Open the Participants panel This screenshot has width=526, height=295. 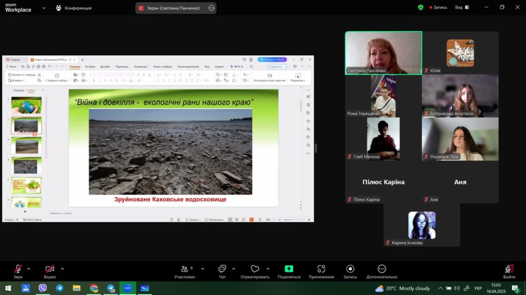[184, 269]
